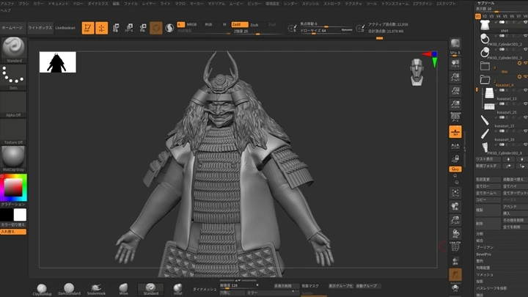Collapse the kusazuri_A folder
528x297 pixels.
click(x=485, y=79)
